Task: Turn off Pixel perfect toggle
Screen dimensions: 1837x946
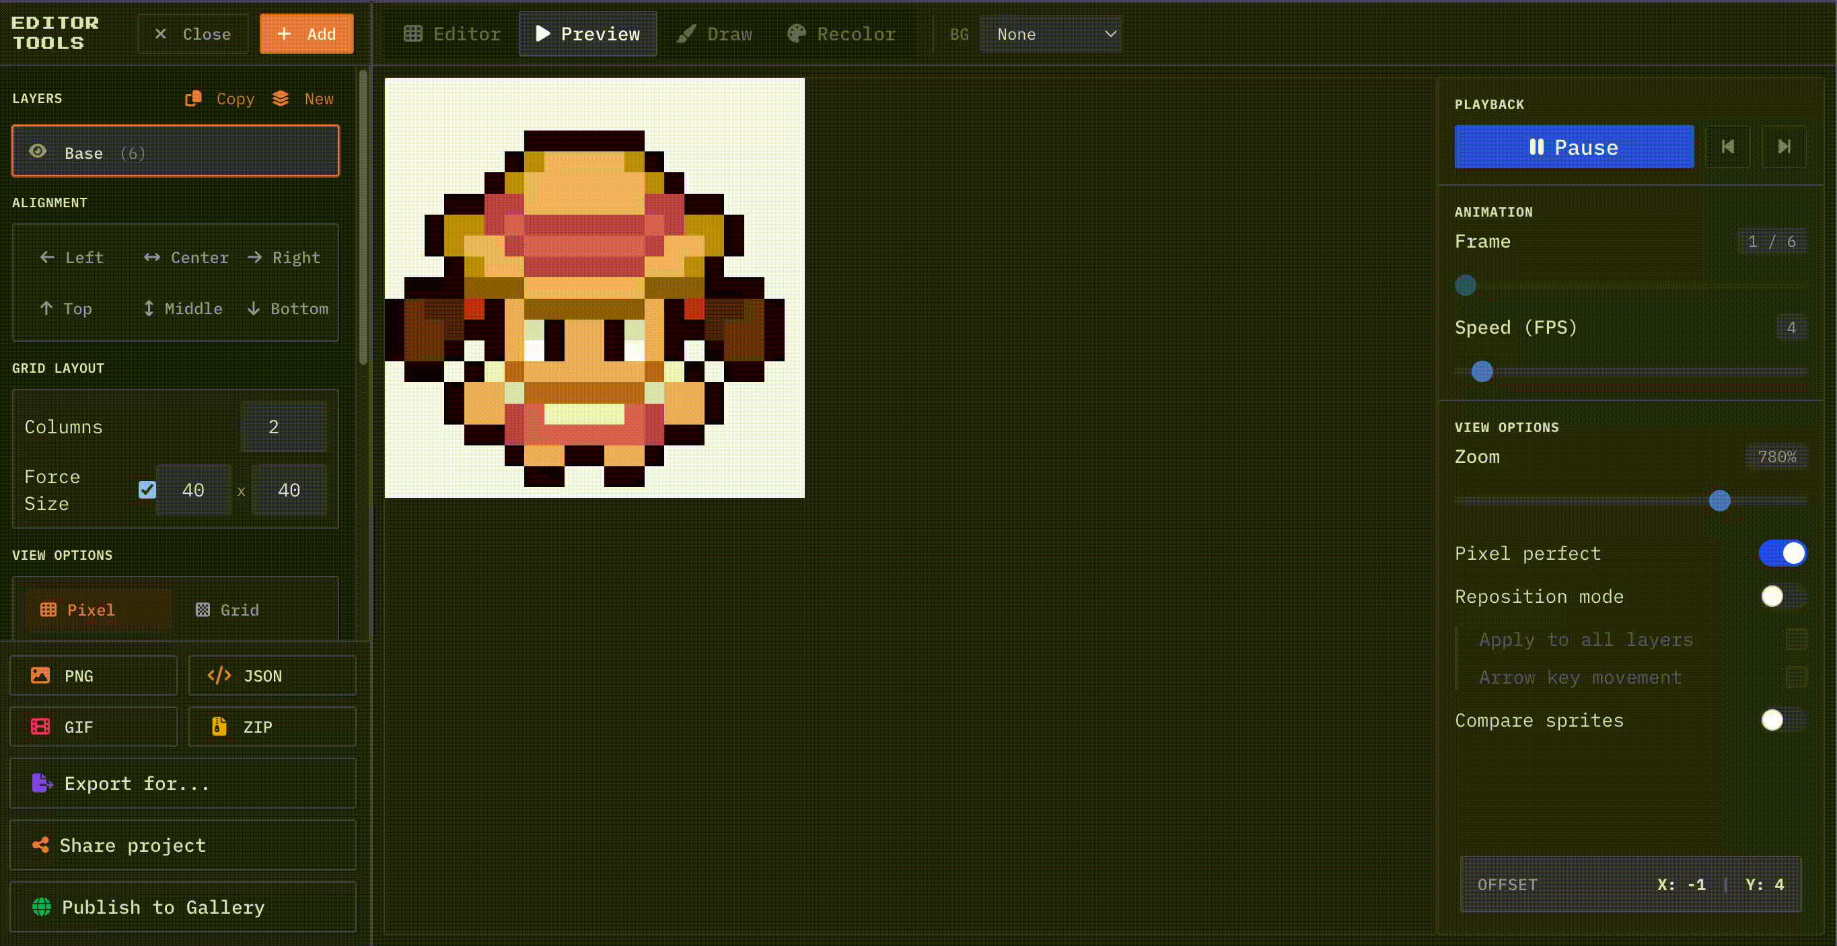Action: 1782,553
